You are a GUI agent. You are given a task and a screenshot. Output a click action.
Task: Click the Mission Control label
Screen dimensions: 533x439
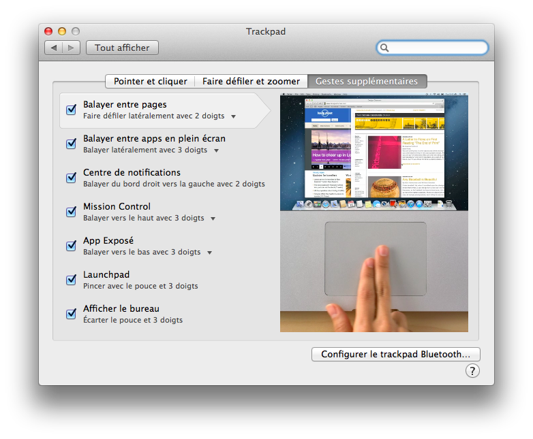pyautogui.click(x=117, y=206)
